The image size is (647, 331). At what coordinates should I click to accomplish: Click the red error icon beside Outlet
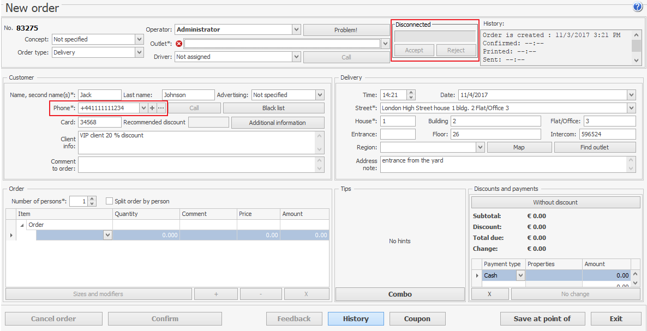click(179, 44)
